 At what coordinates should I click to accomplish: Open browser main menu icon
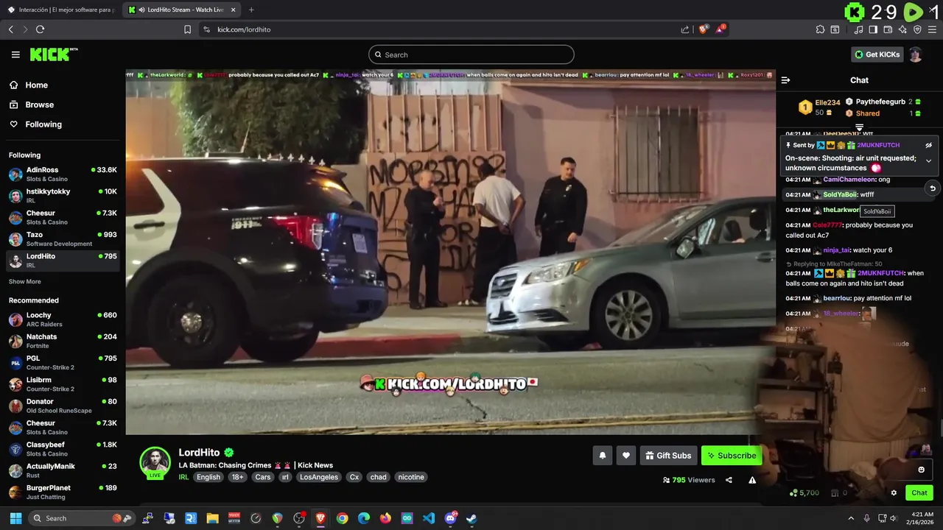932,29
